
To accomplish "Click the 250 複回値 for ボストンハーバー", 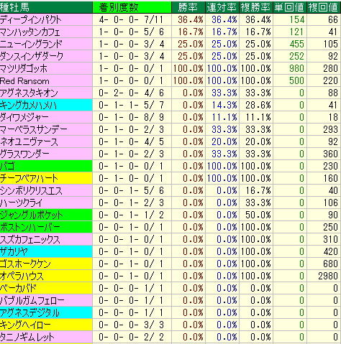I will [331, 227].
